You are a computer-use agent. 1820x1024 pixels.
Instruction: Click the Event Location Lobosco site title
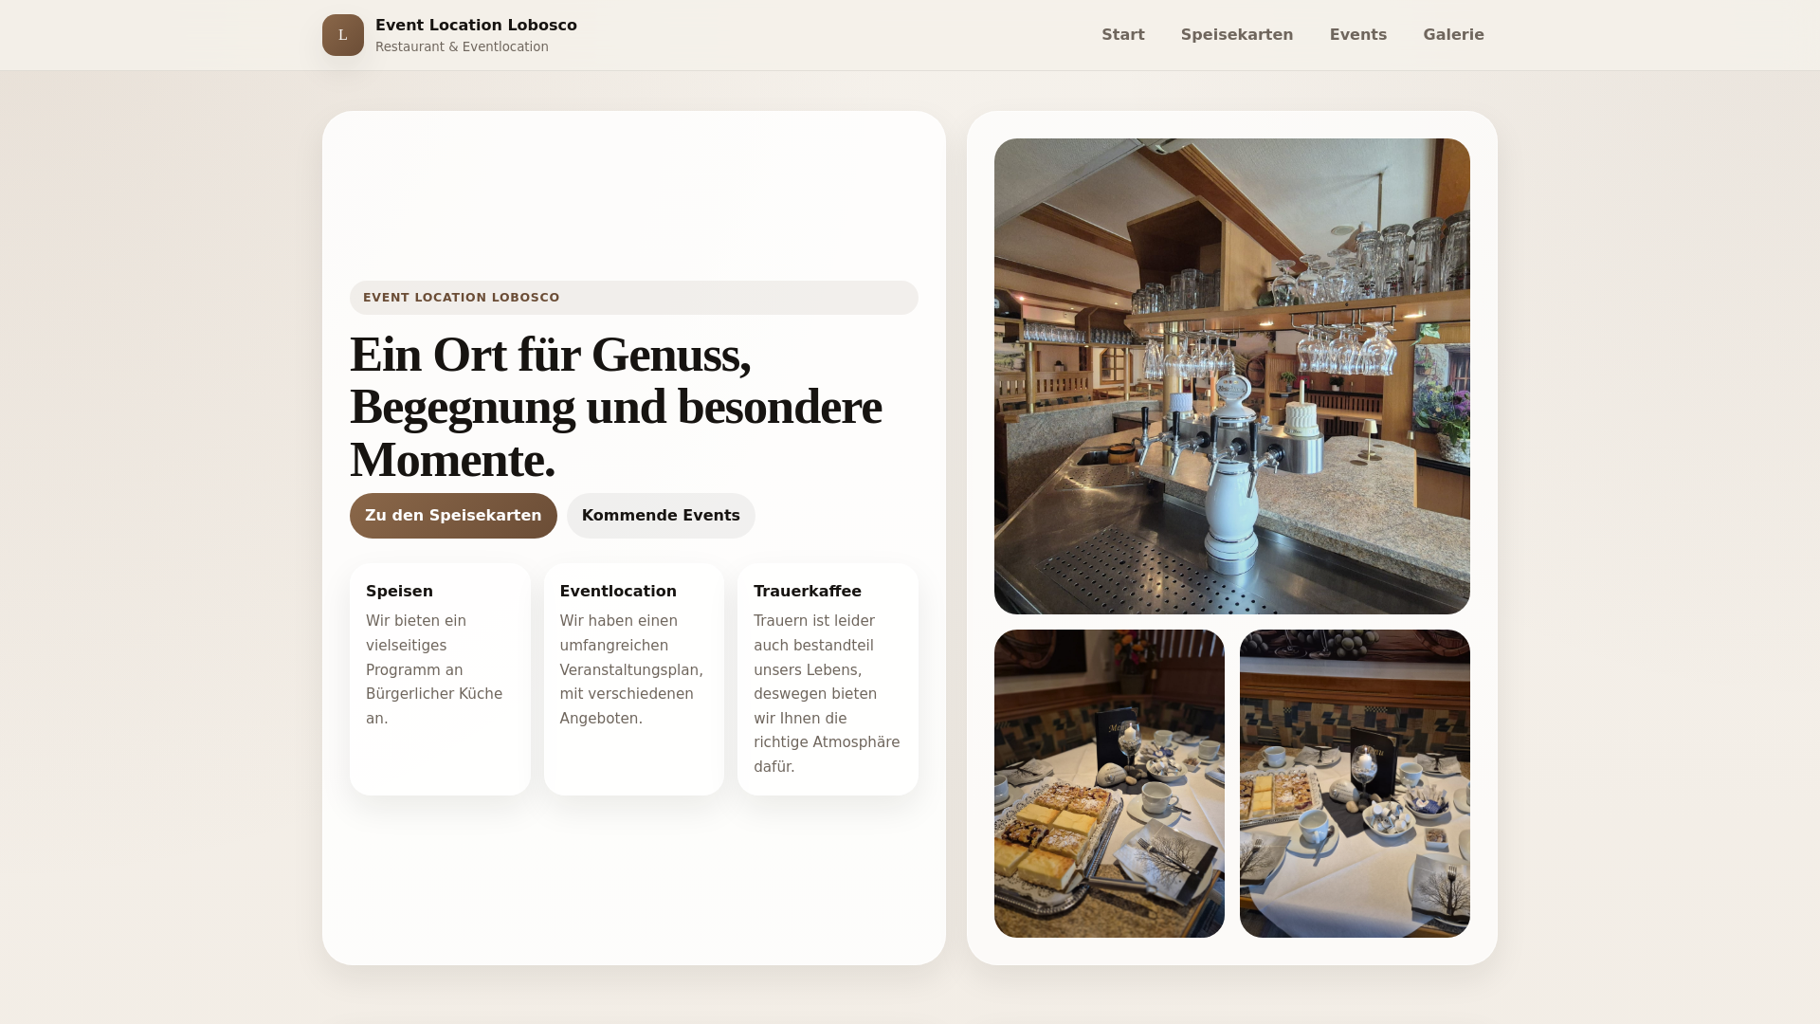pyautogui.click(x=476, y=26)
